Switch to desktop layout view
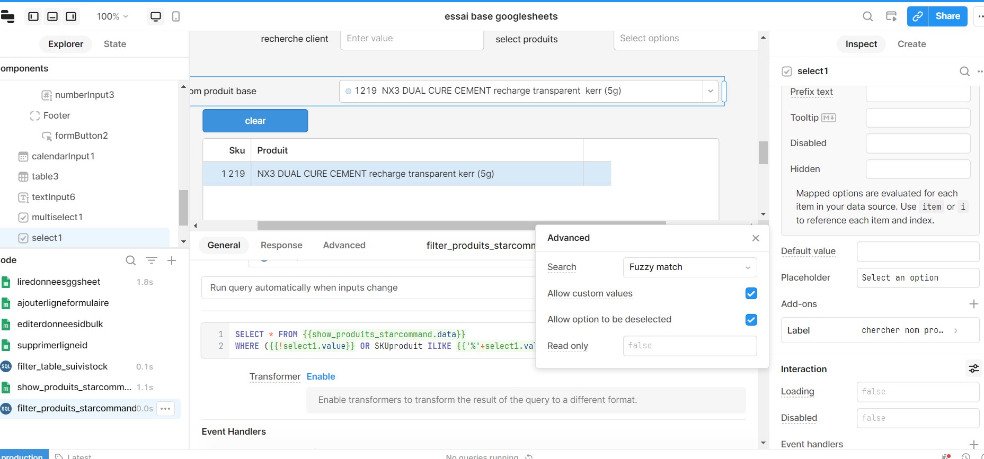This screenshot has height=459, width=984. (x=156, y=16)
